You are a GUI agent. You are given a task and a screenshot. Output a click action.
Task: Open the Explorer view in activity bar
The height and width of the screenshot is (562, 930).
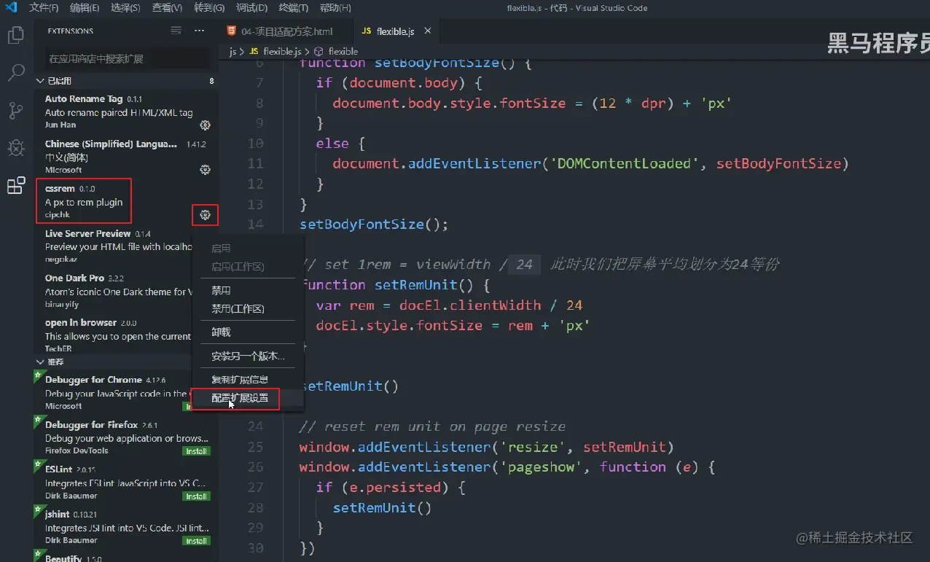(x=16, y=35)
